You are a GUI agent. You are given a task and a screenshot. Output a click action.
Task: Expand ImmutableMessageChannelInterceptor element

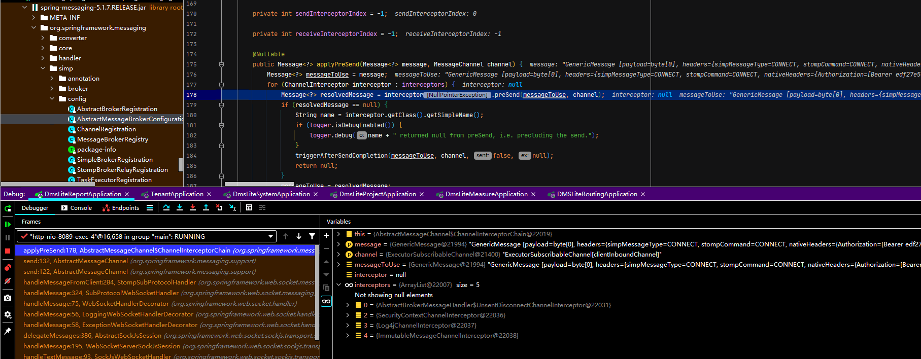click(x=348, y=336)
